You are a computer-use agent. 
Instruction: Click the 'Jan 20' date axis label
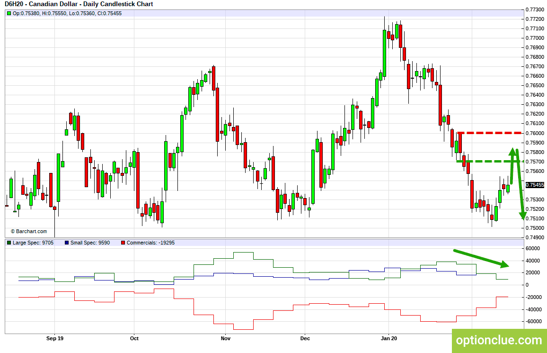[389, 338]
